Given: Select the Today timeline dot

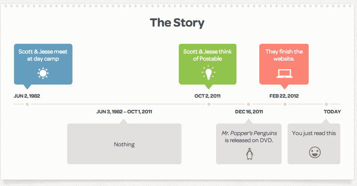Looking at the screenshot, I should click(x=326, y=104).
